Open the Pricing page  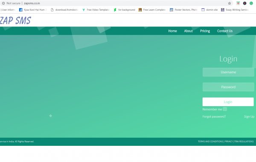pyautogui.click(x=205, y=31)
